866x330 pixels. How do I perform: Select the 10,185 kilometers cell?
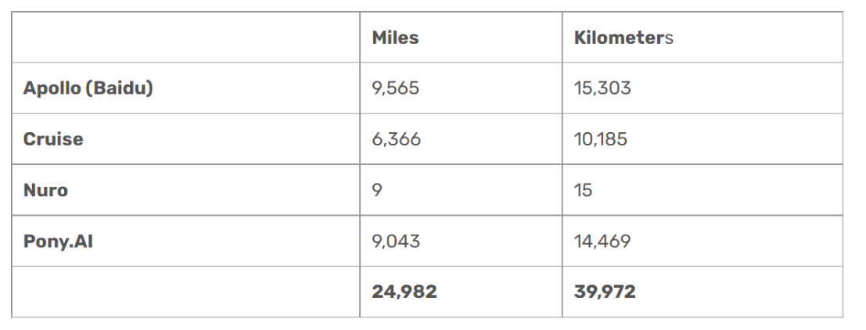600,139
